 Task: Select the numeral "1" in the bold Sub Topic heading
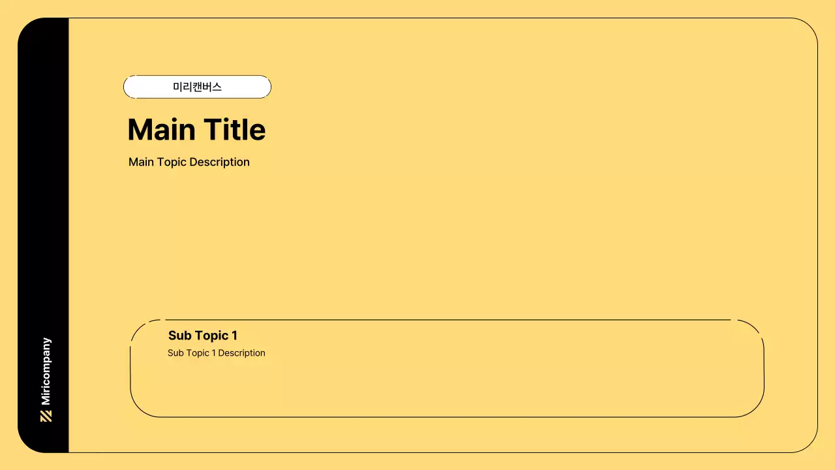pos(234,336)
